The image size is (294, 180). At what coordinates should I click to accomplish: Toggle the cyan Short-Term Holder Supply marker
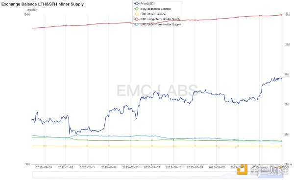tap(137, 24)
